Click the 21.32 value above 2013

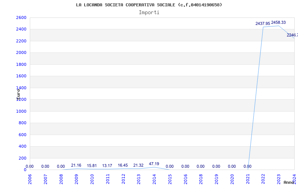(x=138, y=165)
